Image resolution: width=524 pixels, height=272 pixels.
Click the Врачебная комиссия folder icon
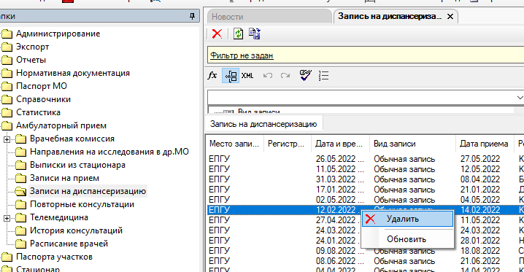click(20, 139)
